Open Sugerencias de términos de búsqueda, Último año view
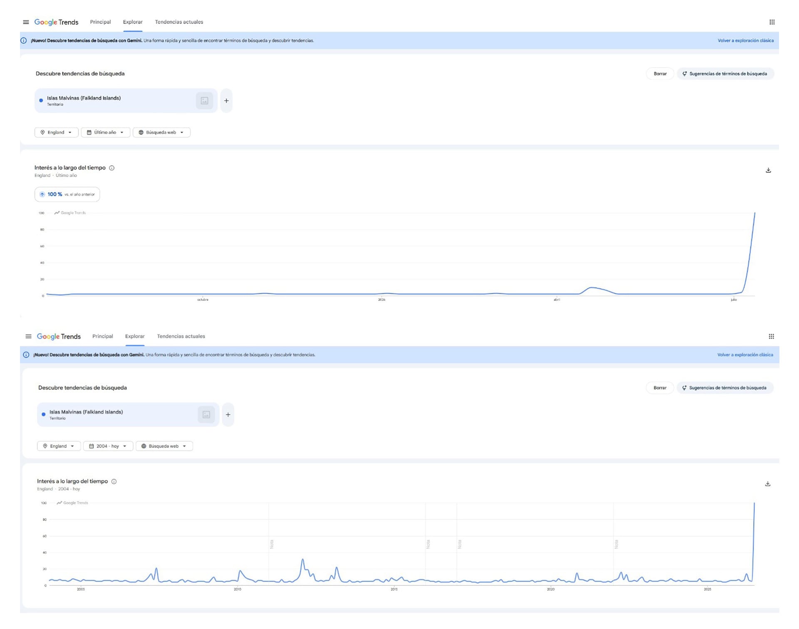The image size is (799, 629). pyautogui.click(x=725, y=74)
